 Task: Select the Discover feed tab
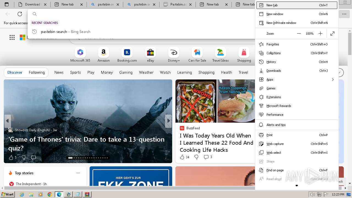(x=15, y=72)
